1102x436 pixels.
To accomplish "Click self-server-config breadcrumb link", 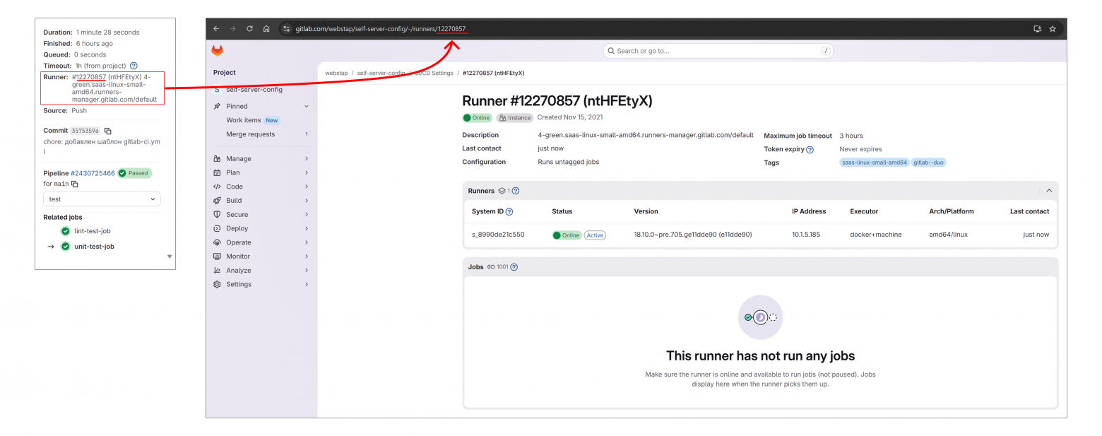I will [381, 73].
